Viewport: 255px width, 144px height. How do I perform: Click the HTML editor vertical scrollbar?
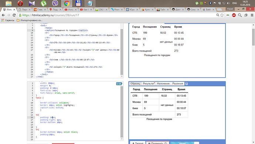[122, 52]
